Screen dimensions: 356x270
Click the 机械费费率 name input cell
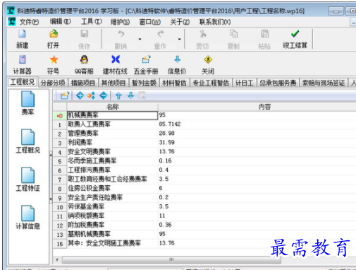pos(112,115)
